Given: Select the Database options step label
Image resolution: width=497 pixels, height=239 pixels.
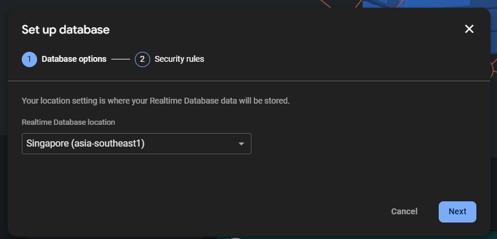Looking at the screenshot, I should click(x=74, y=59).
